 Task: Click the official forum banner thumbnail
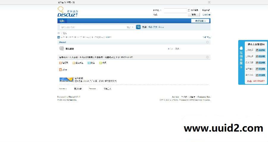66,79
